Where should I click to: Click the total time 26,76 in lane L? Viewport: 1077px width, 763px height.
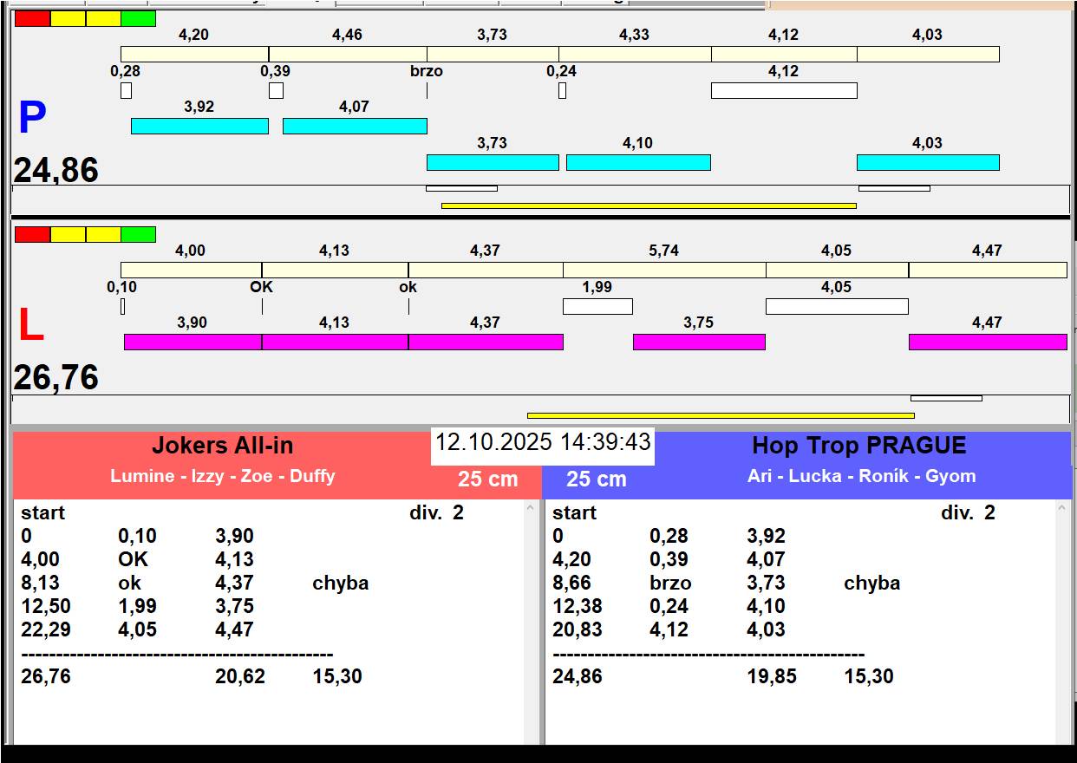[x=55, y=378]
